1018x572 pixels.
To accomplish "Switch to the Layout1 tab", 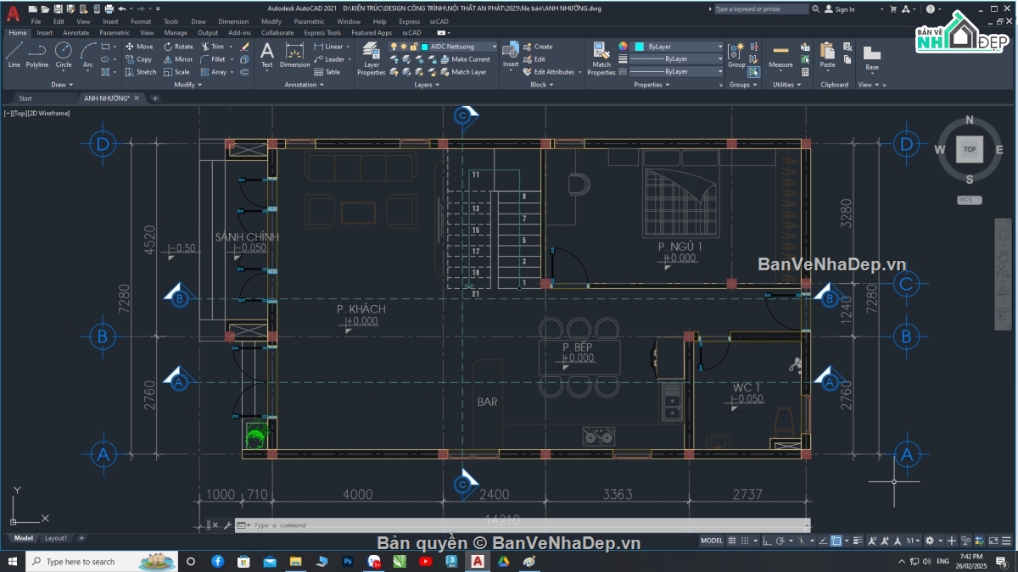I will (x=56, y=538).
